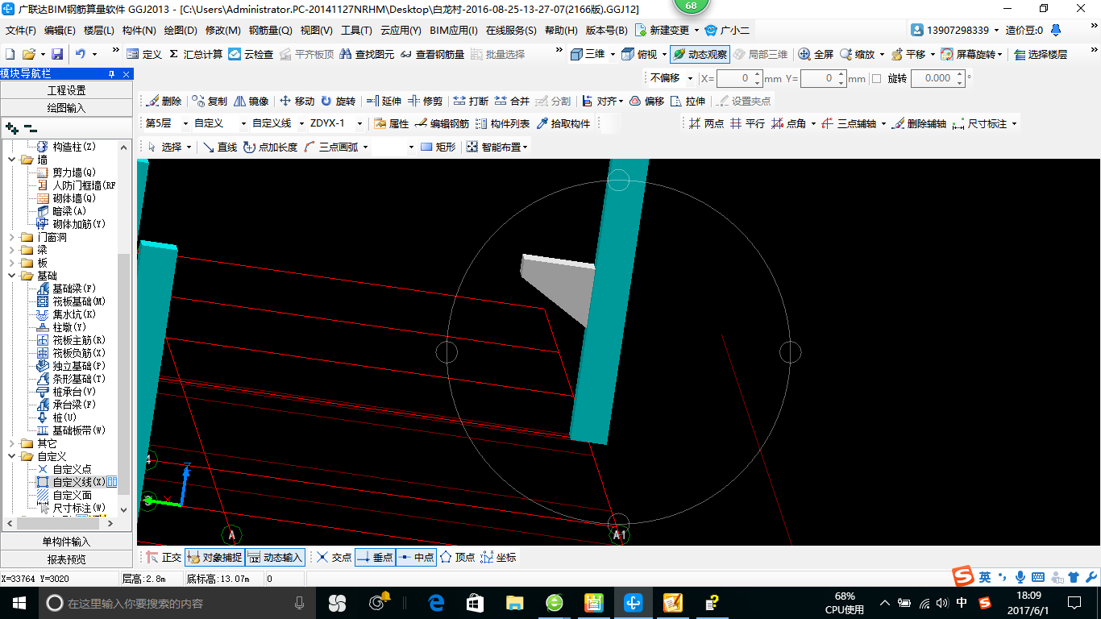Image resolution: width=1101 pixels, height=619 pixels.
Task: Select the 镜像 mirror tool
Action: pyautogui.click(x=251, y=101)
